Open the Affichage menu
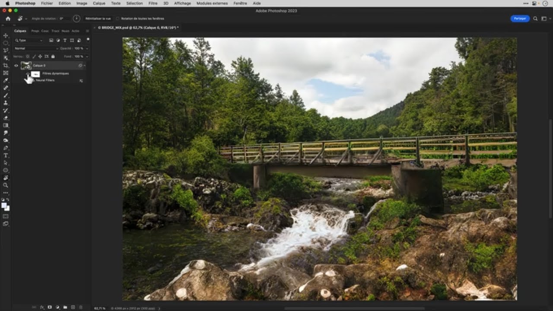The image size is (553, 311). click(182, 3)
